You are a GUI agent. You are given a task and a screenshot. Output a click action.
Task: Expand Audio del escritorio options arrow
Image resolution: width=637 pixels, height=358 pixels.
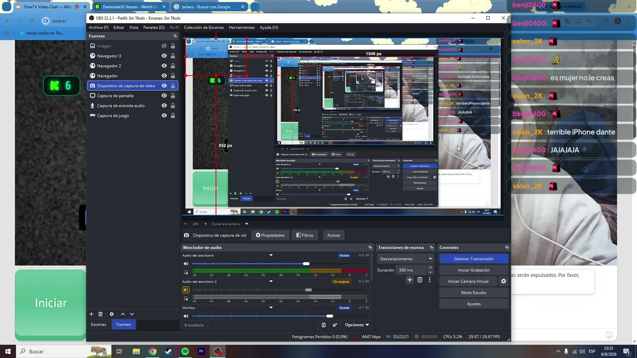(x=271, y=256)
